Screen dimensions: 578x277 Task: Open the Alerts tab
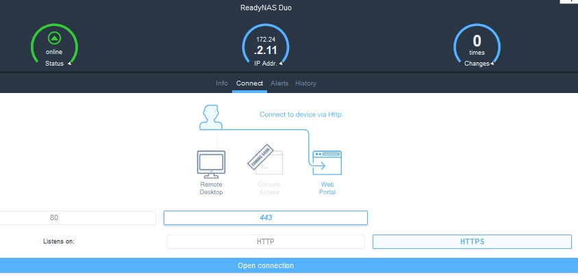pos(279,83)
